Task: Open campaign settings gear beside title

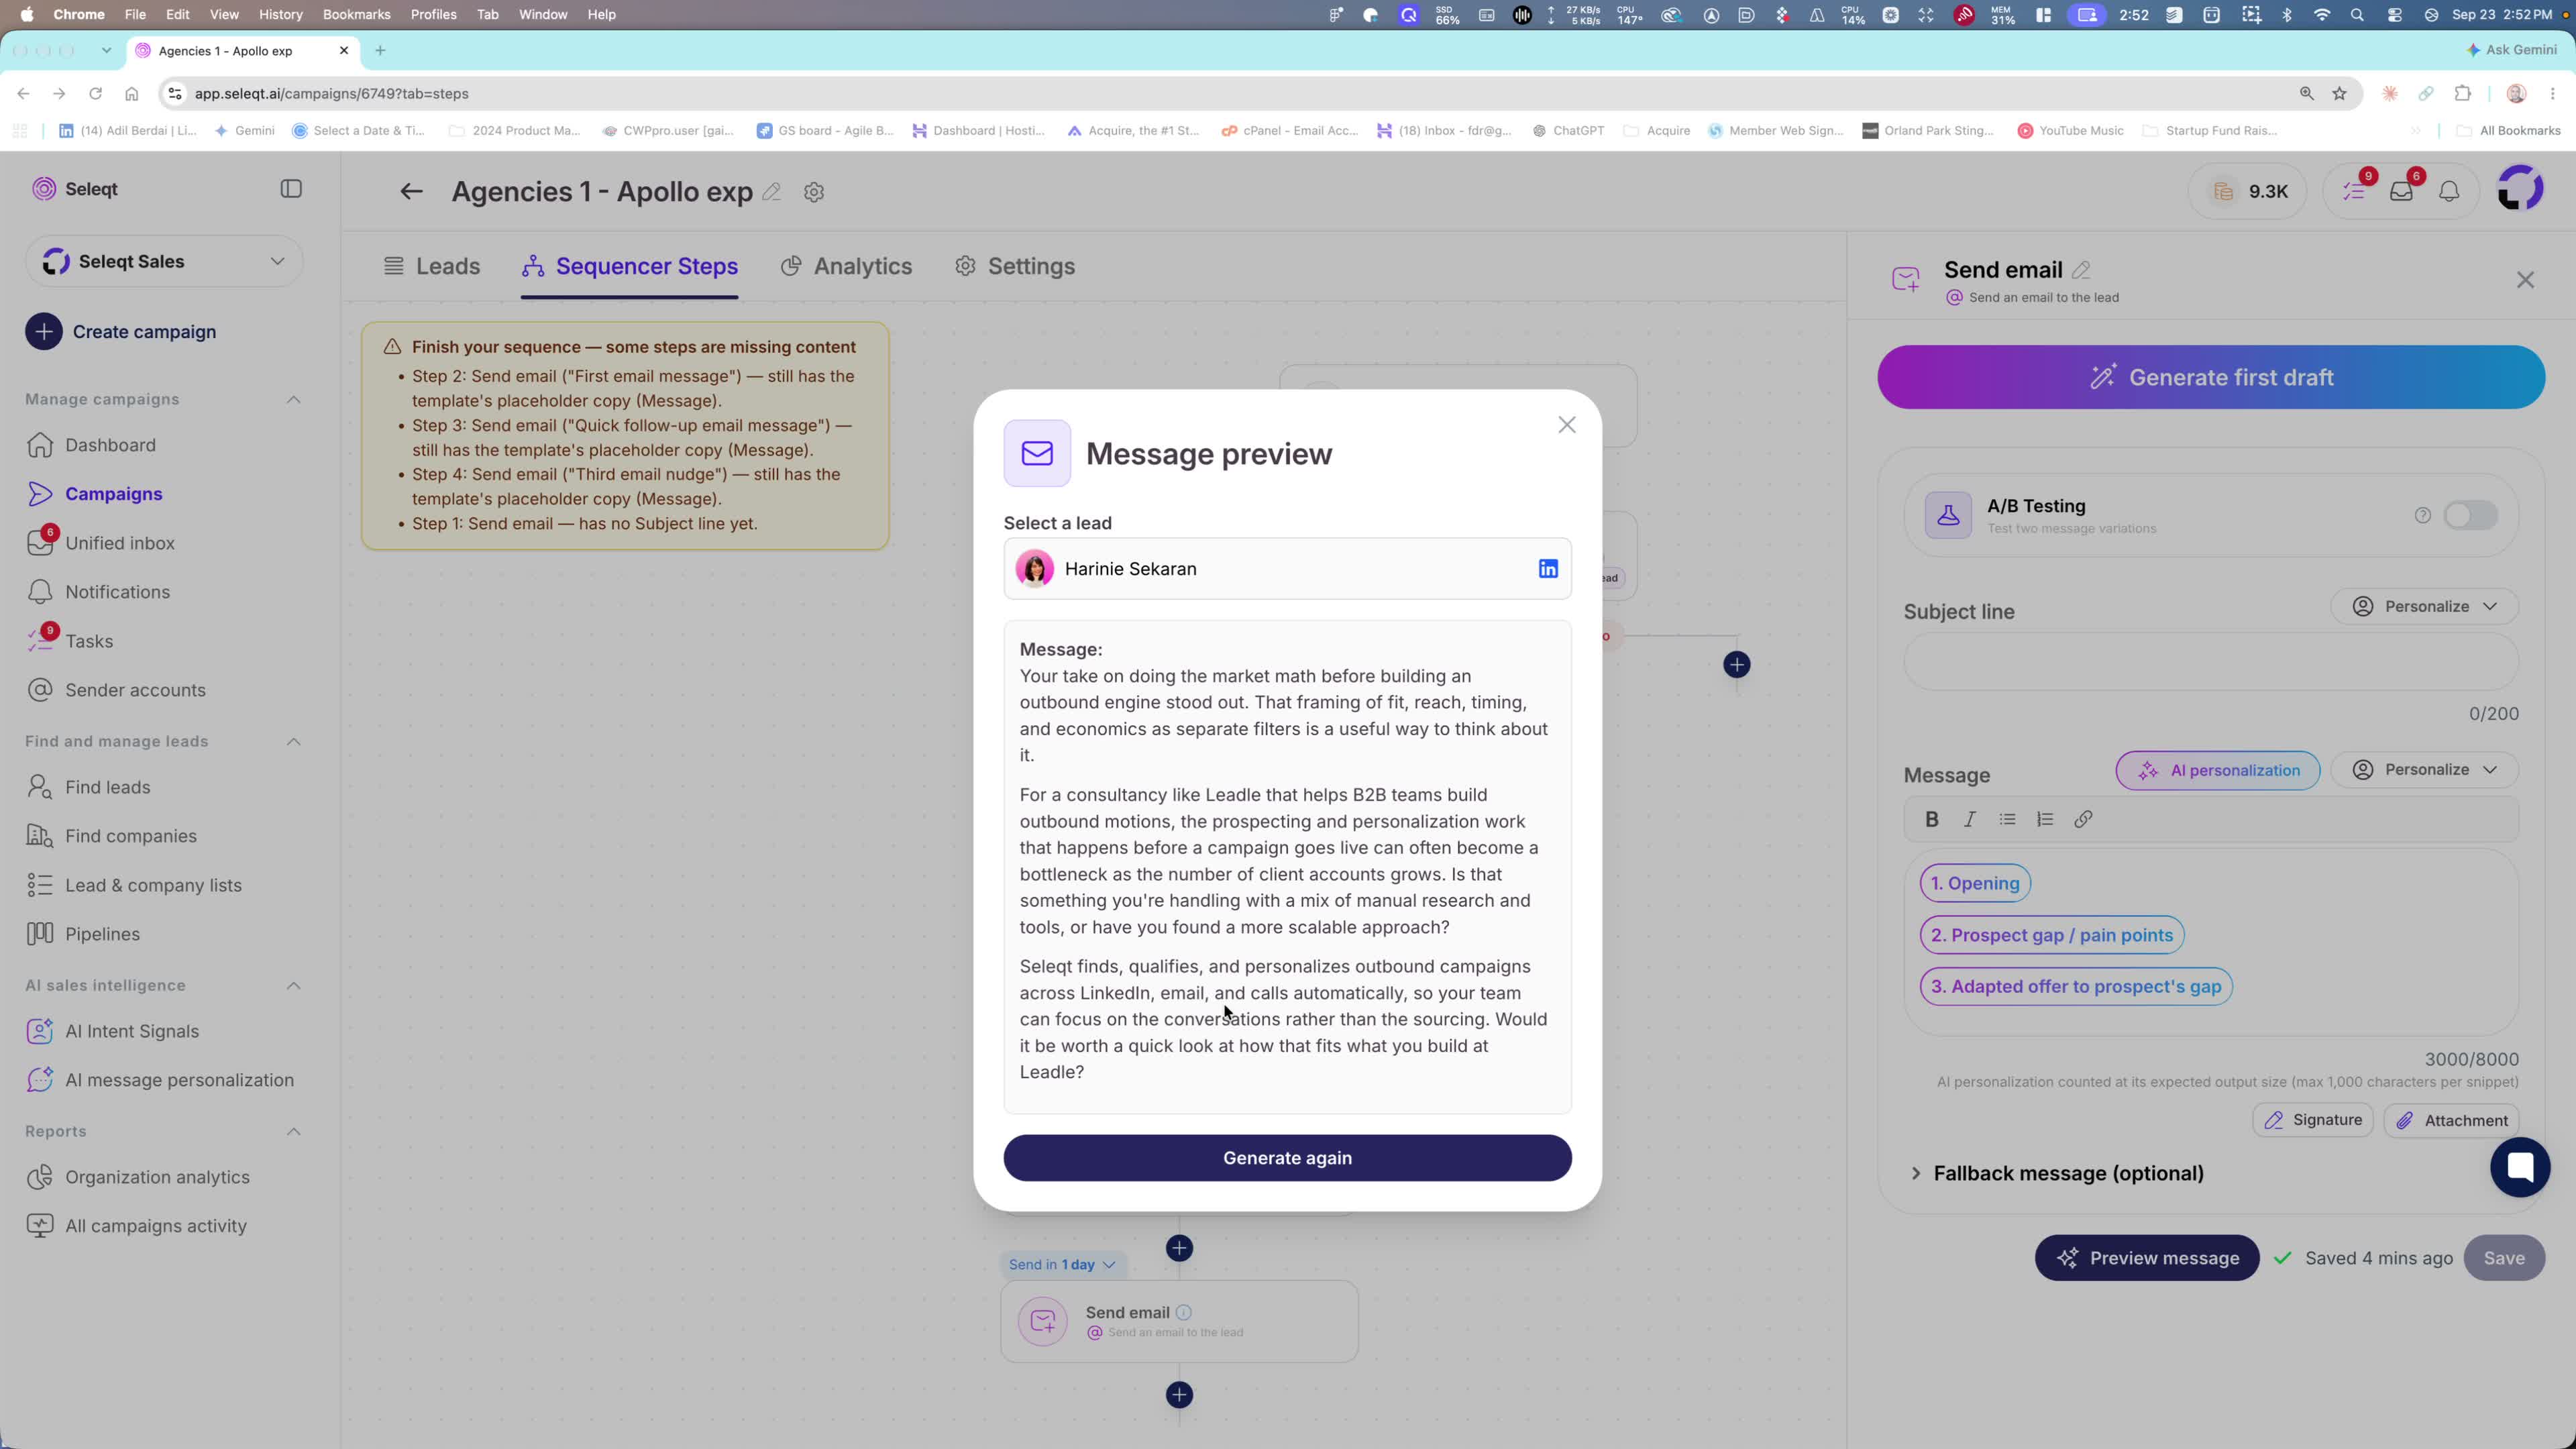Action: coord(814,192)
